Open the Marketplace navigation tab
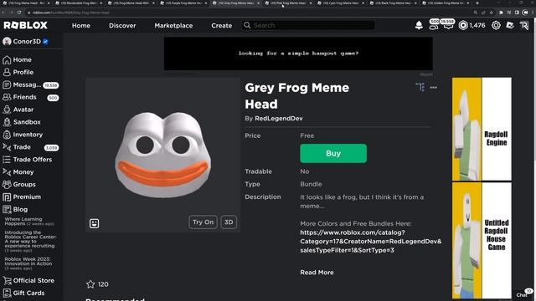The image size is (536, 301). [x=173, y=26]
